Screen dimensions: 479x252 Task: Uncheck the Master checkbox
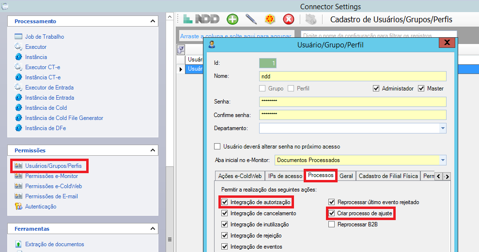click(x=421, y=89)
